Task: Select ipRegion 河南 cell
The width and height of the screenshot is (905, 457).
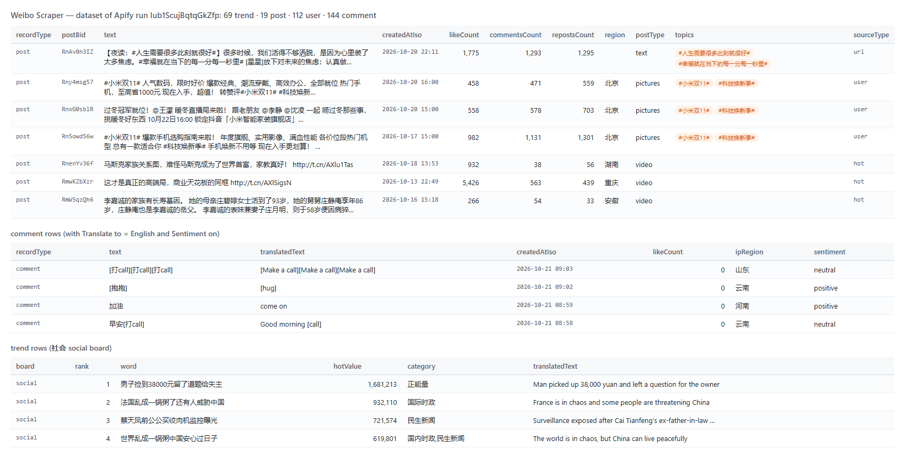Action: click(x=742, y=306)
